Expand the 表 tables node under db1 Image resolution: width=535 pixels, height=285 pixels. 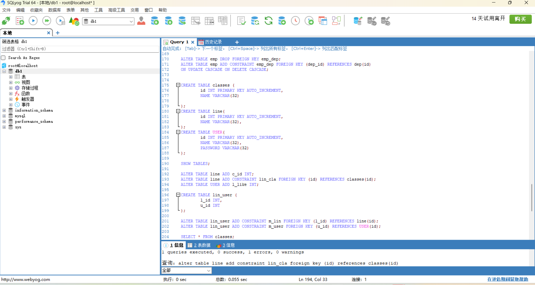11,77
